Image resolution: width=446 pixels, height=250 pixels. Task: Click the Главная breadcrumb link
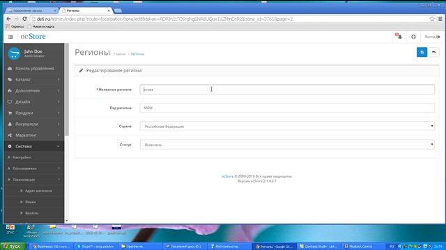[119, 54]
